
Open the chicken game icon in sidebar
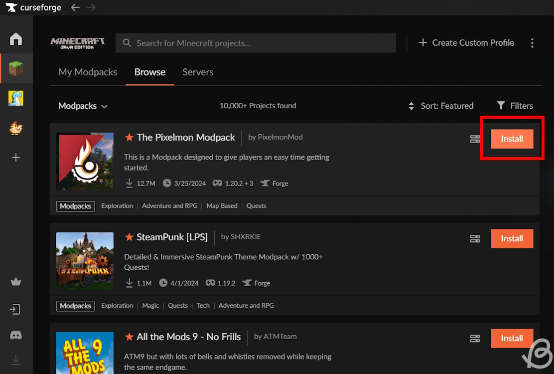16,128
